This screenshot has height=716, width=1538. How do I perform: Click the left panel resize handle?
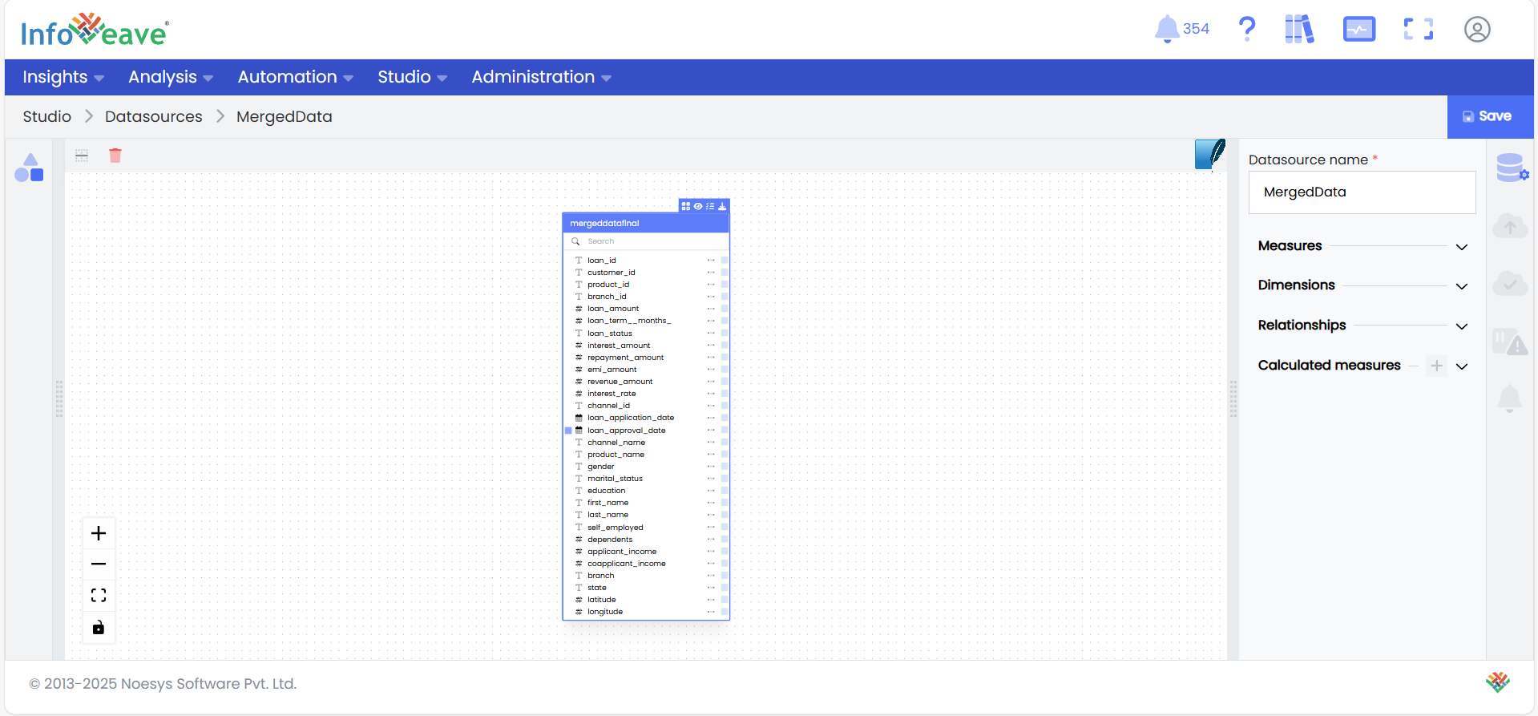tap(59, 398)
